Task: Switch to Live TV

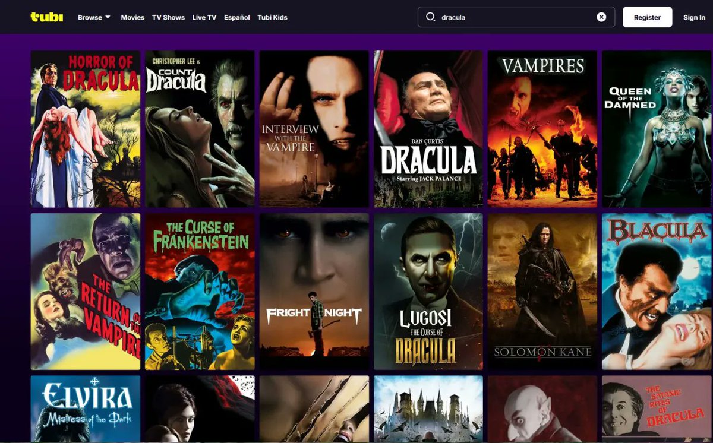Action: [204, 17]
